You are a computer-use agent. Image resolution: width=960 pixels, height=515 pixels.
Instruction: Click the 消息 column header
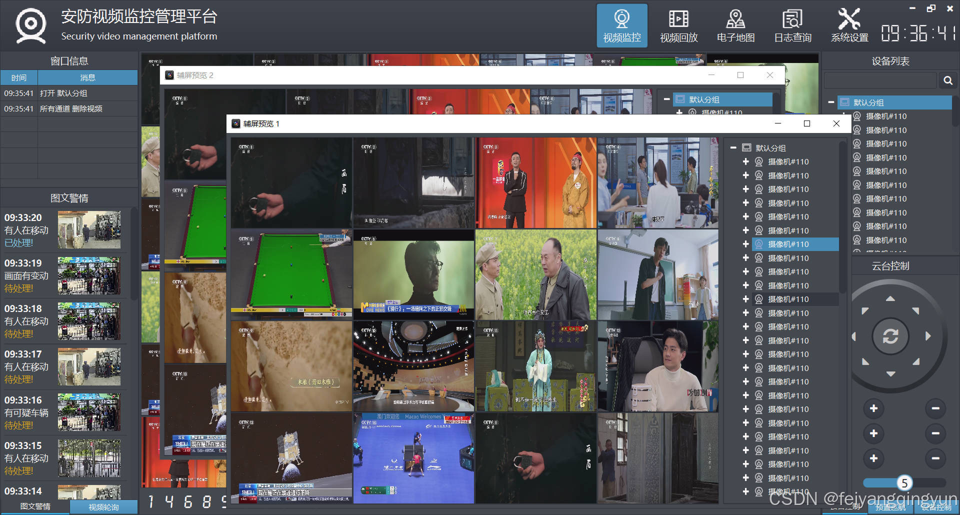[x=87, y=77]
